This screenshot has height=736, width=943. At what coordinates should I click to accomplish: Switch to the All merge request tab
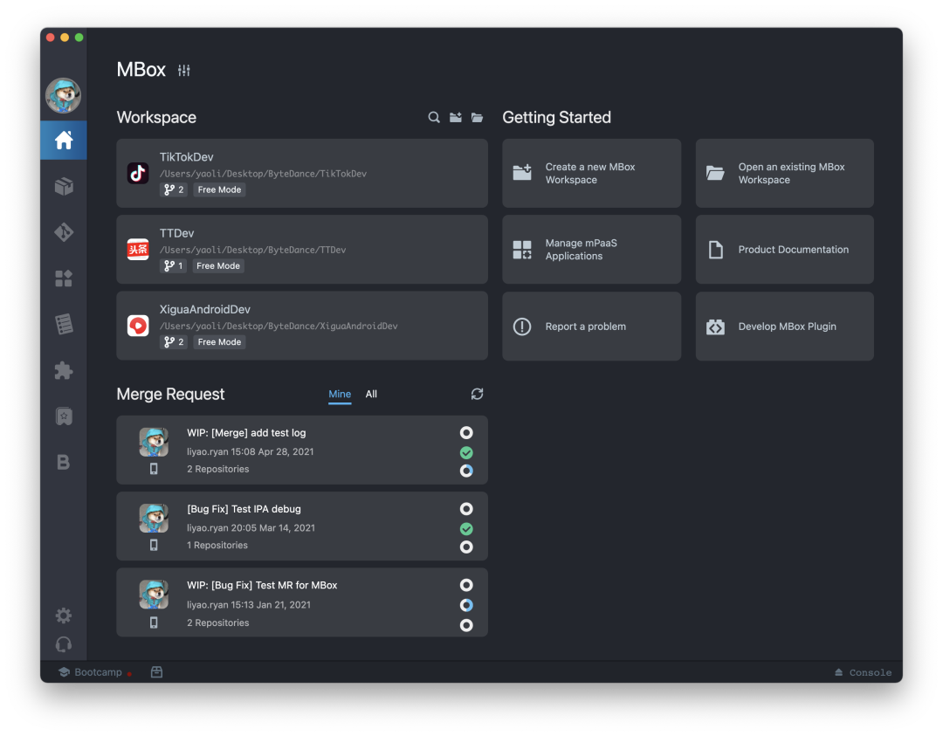371,394
